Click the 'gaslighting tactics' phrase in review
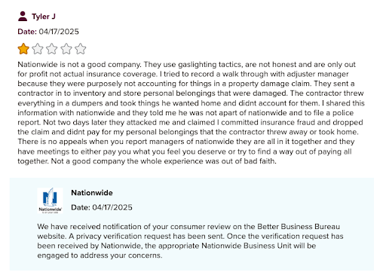 point(210,65)
